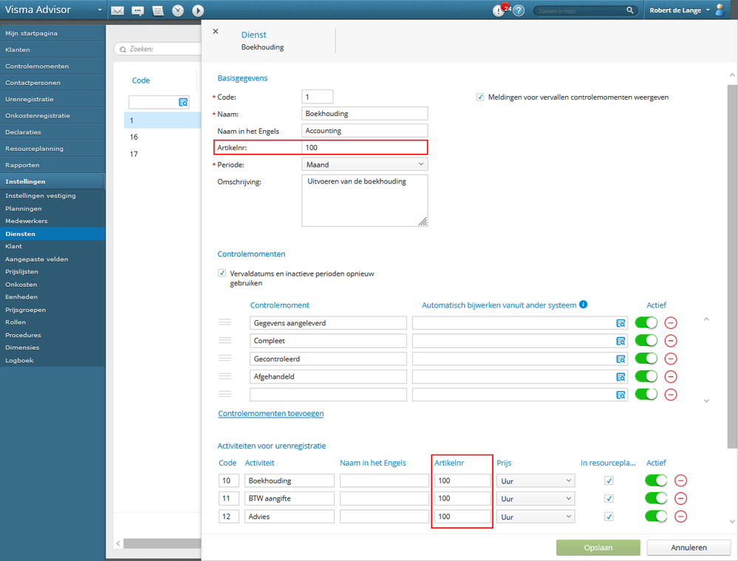Toggle Actief switch for Gecontroleerd

coord(646,358)
